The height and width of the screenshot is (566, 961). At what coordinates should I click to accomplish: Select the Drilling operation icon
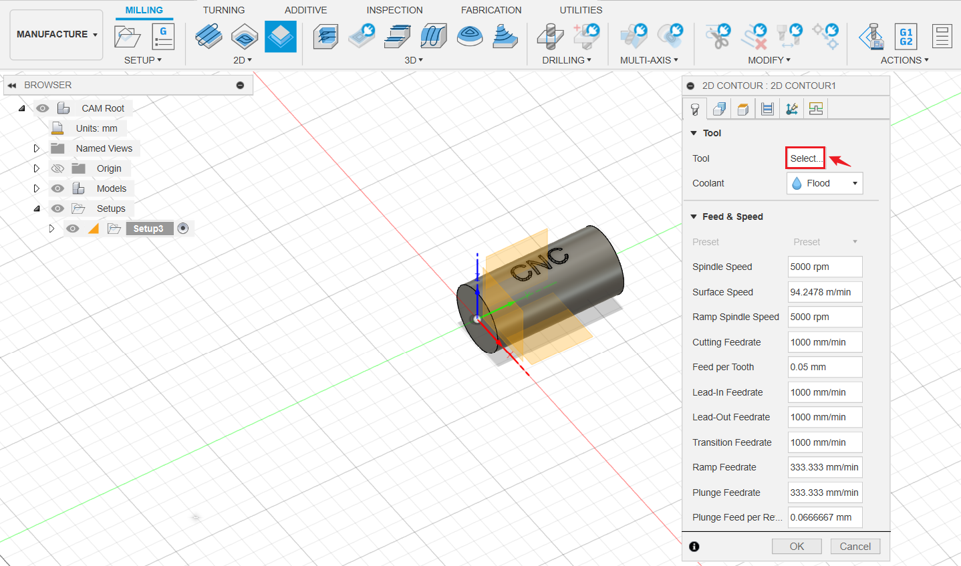[x=549, y=37]
